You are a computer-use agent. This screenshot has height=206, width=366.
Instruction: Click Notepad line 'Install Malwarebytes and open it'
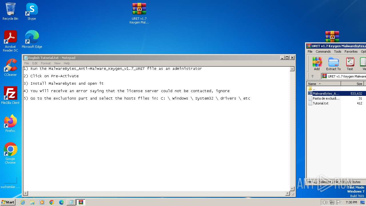point(63,84)
